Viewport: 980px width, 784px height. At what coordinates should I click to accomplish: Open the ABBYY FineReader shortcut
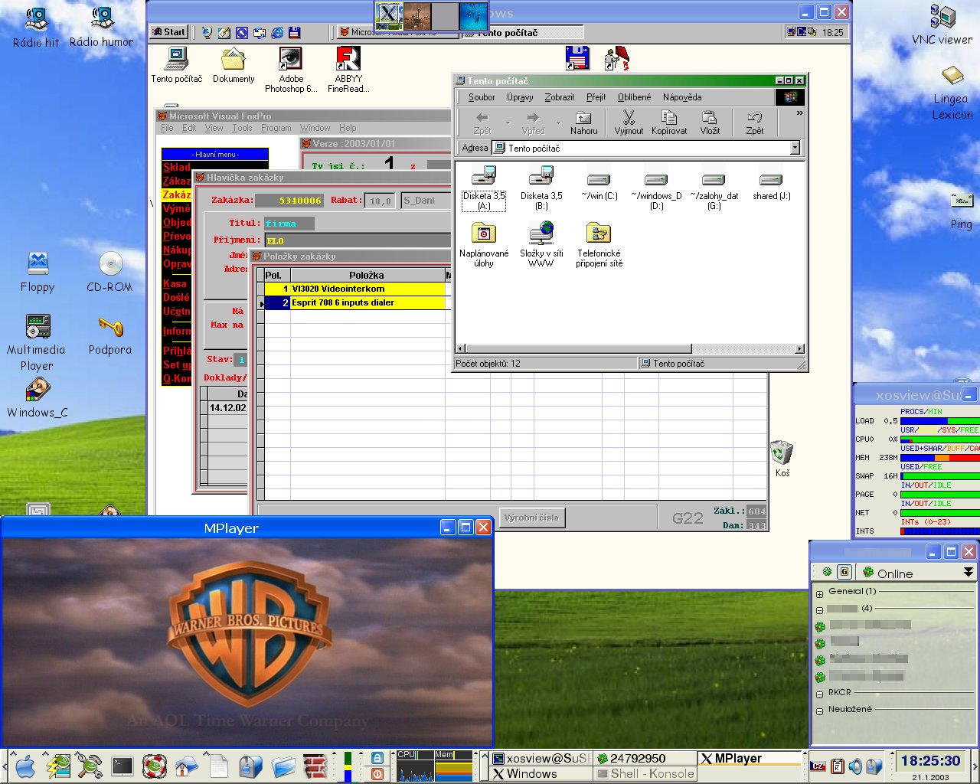tap(348, 70)
